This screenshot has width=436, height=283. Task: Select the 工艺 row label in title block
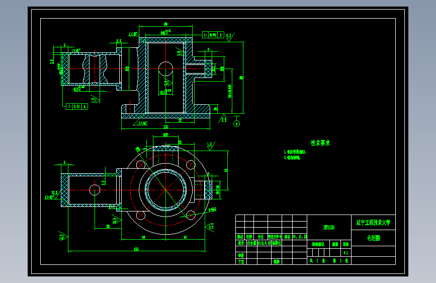tap(241, 261)
